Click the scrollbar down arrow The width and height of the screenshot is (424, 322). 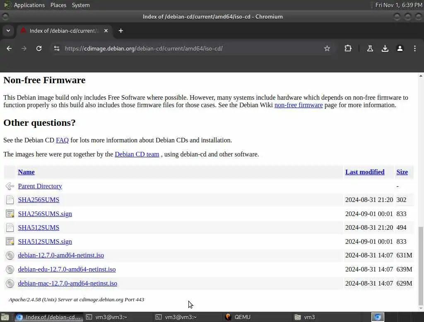[x=421, y=308]
